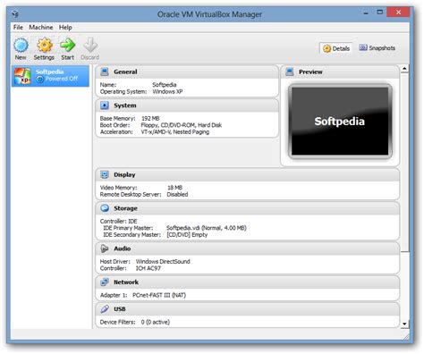Click the Host Driver Windows DirectSound value

[x=163, y=261]
